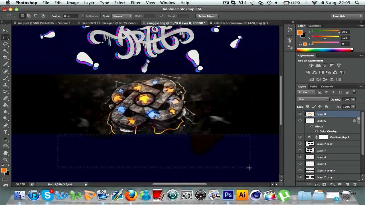Add a Brightness/Contrast adjustment

tap(311, 65)
